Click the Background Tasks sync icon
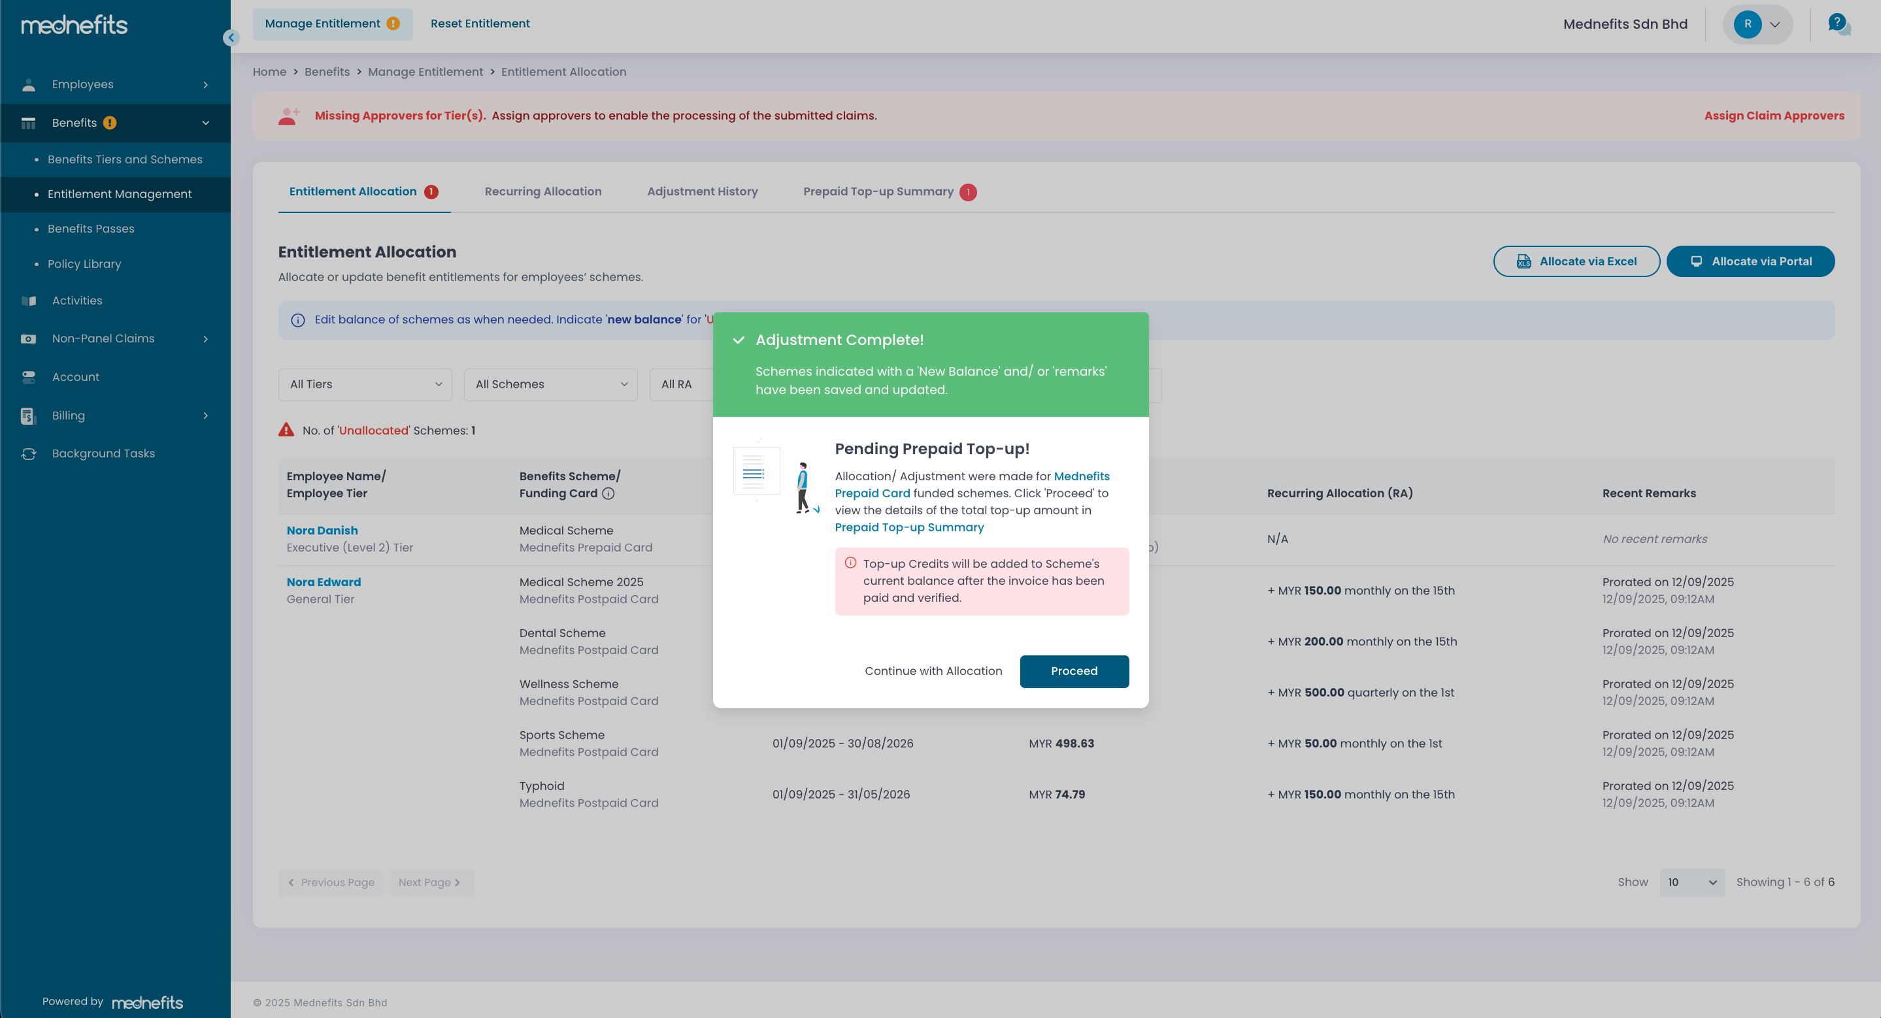The width and height of the screenshot is (1881, 1018). 29,453
